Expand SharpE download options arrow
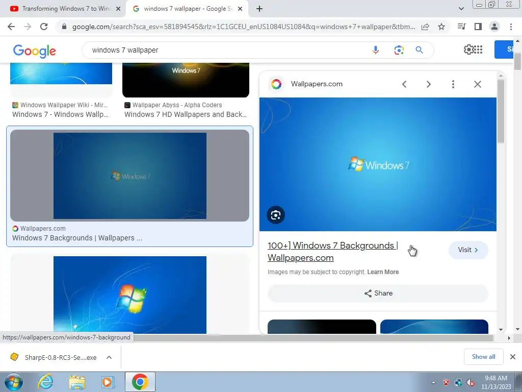Viewport: 522px width, 392px height. (x=109, y=357)
